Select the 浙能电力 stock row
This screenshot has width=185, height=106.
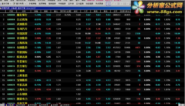pos(93,99)
